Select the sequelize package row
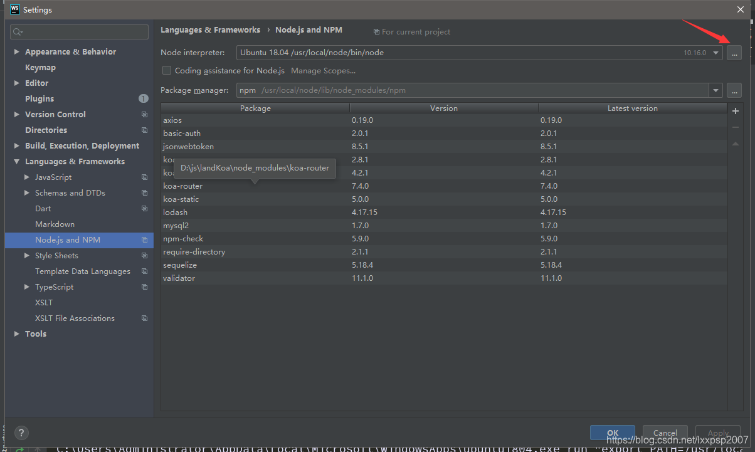Image resolution: width=755 pixels, height=452 pixels. click(444, 265)
